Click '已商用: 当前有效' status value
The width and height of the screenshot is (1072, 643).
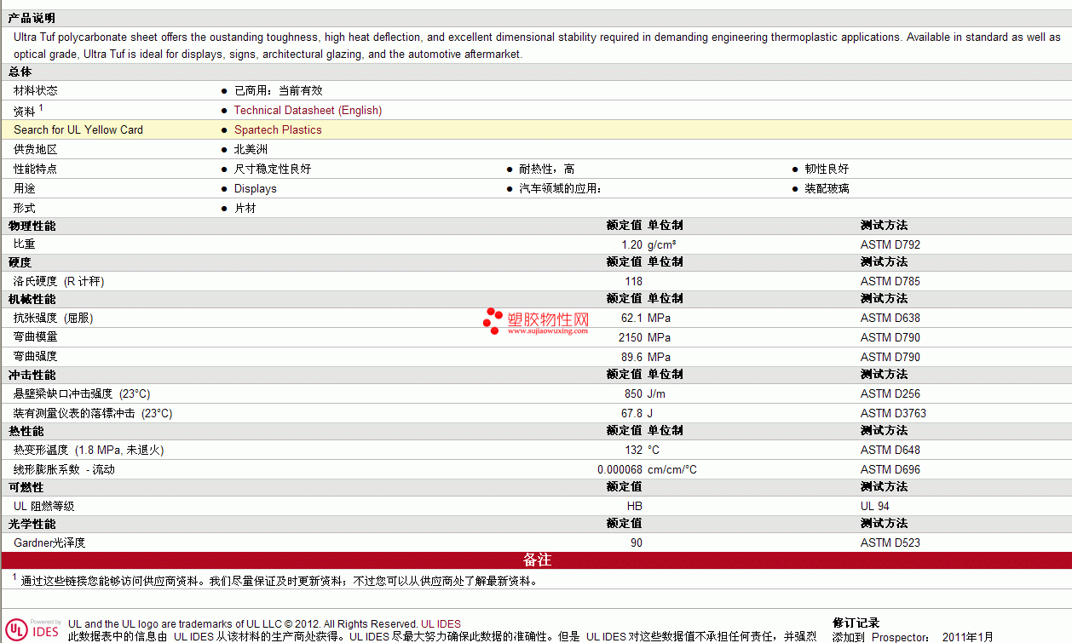[x=279, y=90]
